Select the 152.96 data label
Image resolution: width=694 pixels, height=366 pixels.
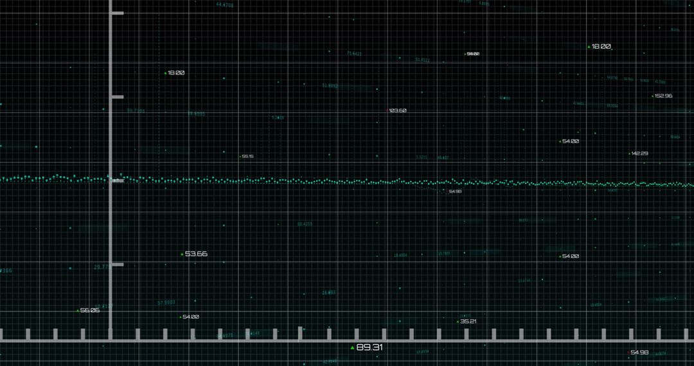pos(663,96)
